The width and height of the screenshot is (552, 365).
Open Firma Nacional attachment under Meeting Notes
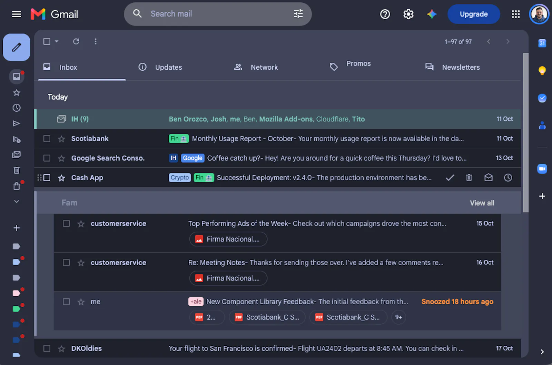coord(228,278)
